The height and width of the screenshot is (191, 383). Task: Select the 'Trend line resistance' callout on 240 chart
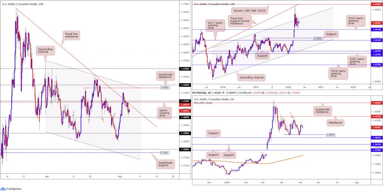tap(70, 35)
